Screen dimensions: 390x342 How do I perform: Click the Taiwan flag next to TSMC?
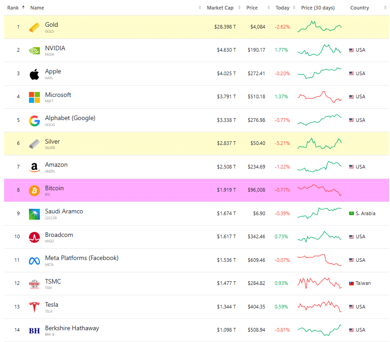click(351, 284)
